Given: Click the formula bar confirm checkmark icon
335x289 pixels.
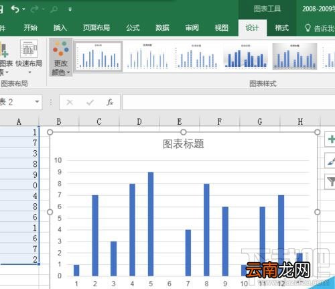Looking at the screenshot, I should 90,103.
